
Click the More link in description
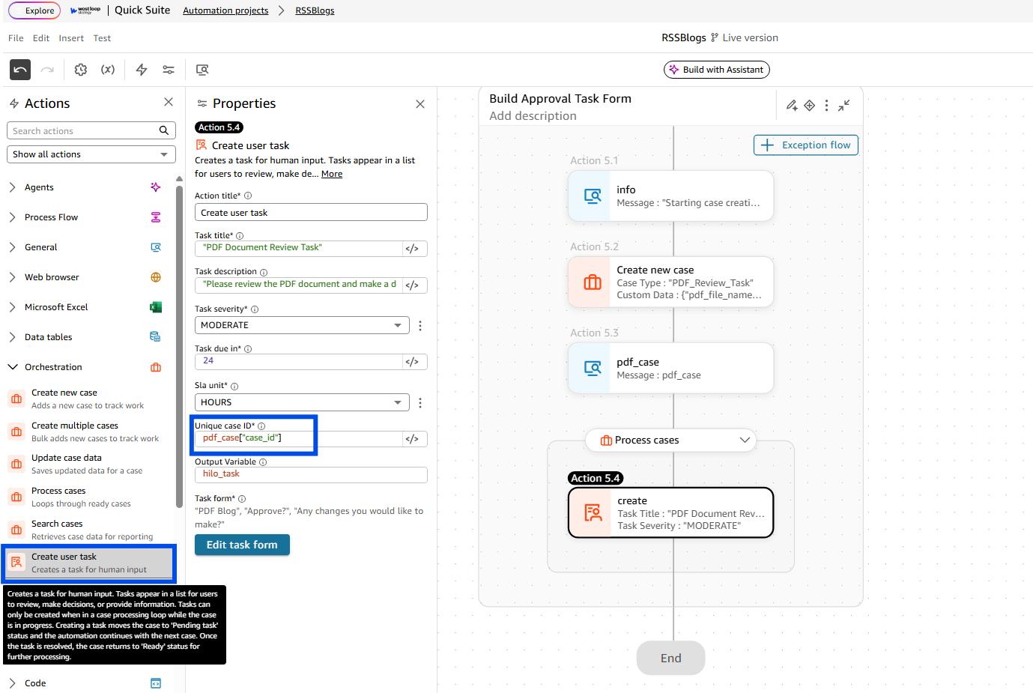pyautogui.click(x=332, y=174)
